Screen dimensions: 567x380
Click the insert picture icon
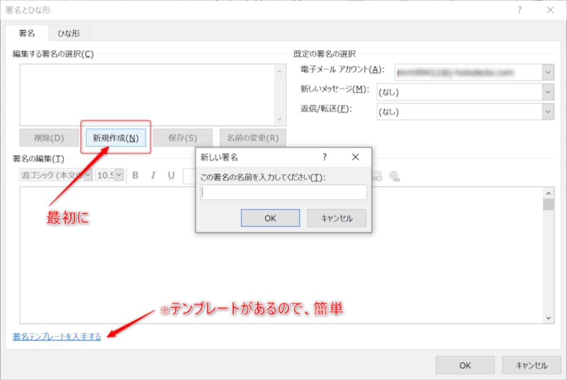pos(378,176)
